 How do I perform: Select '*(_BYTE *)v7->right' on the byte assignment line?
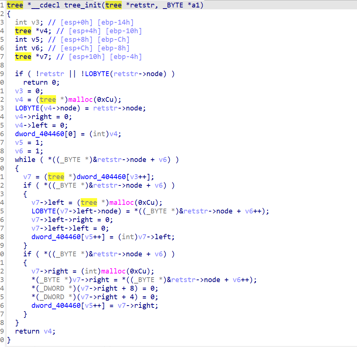70,280
